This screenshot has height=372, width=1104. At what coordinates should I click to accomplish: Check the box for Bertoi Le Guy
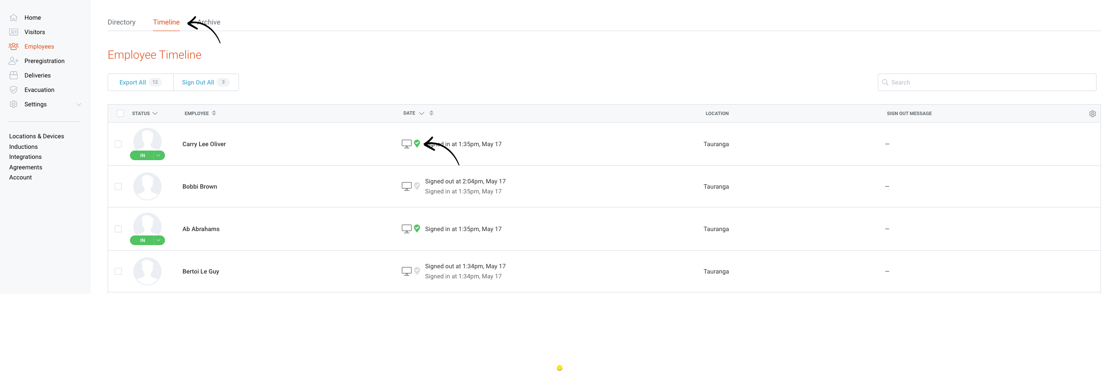(x=118, y=271)
